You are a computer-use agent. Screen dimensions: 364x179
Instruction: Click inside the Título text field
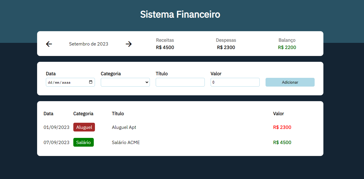(x=180, y=82)
